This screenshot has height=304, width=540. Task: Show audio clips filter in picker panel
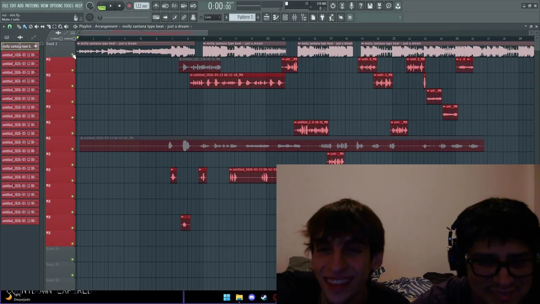[20, 37]
